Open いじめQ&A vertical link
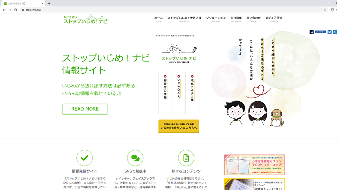This screenshot has width=337, height=190. 179,88
